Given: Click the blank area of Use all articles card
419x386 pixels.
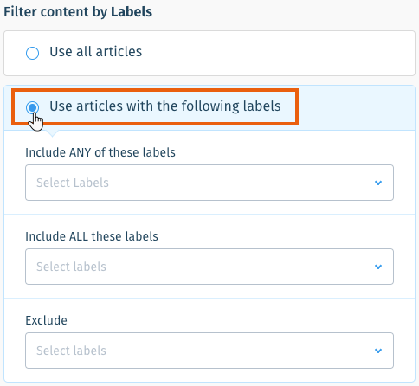Looking at the screenshot, I should (277, 54).
